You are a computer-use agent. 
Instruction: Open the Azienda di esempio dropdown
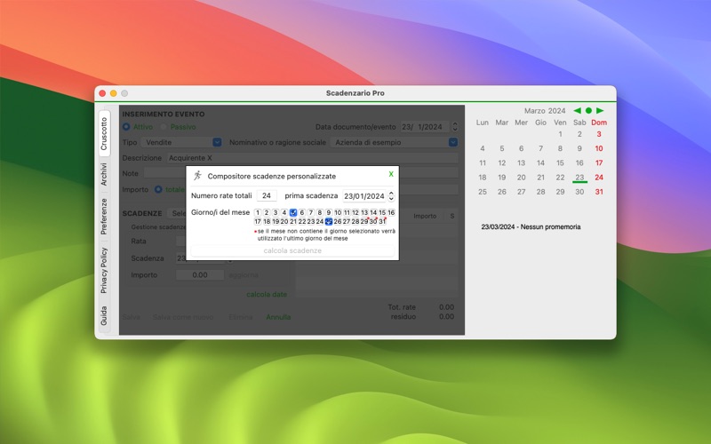click(x=394, y=142)
